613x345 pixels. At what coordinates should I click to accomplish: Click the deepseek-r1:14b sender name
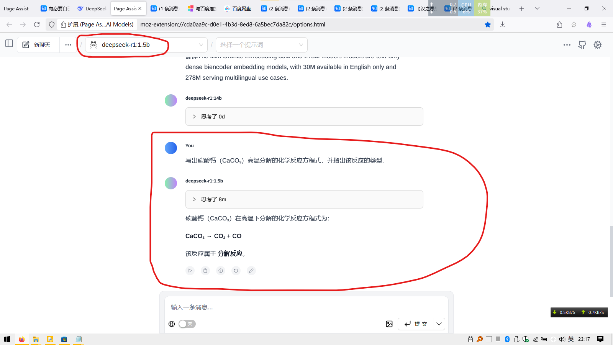[x=203, y=98]
